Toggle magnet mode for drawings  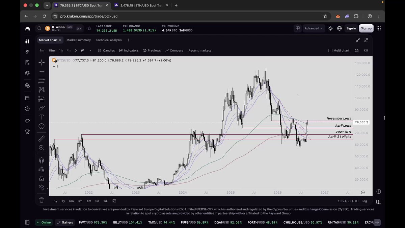[42, 160]
